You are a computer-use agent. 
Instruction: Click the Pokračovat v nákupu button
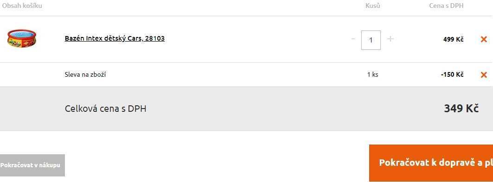tap(32, 165)
